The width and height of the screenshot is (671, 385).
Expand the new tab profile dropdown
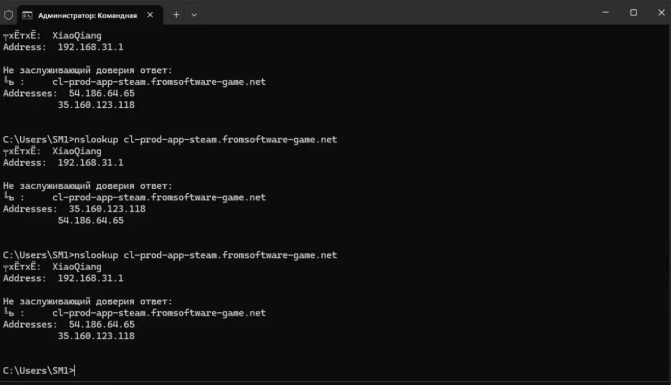pos(194,15)
